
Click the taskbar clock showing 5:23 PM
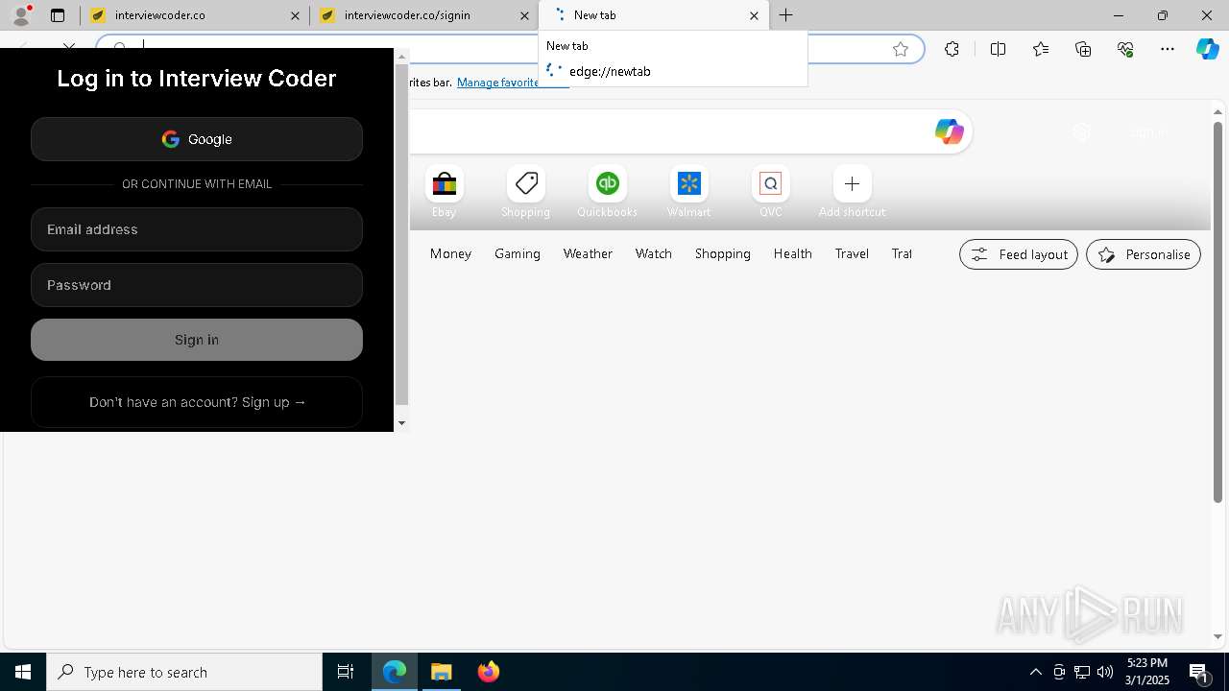[1147, 672]
